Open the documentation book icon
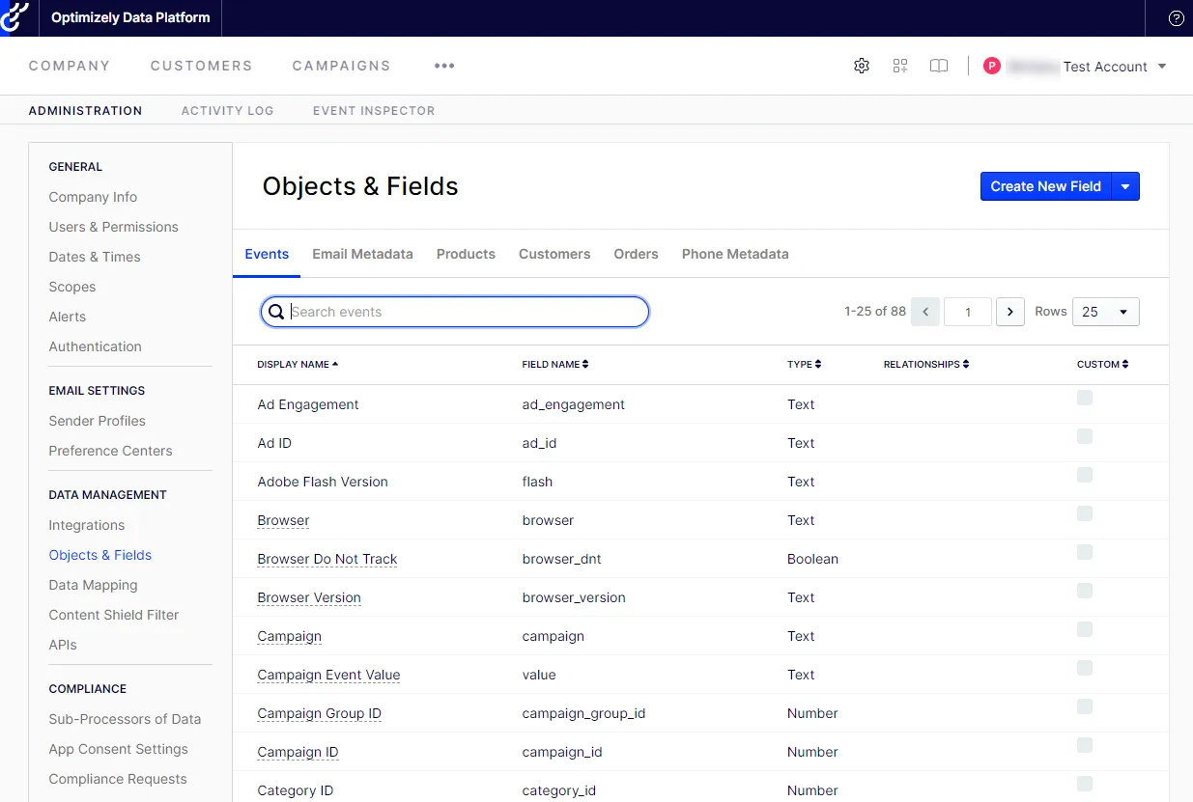Viewport: 1193px width, 802px height. (939, 66)
